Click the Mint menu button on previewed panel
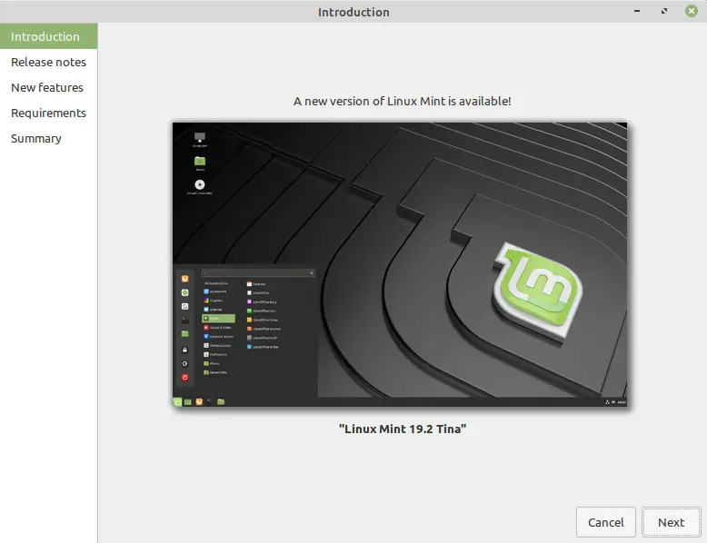Screen dimensions: 707x543 point(177,401)
